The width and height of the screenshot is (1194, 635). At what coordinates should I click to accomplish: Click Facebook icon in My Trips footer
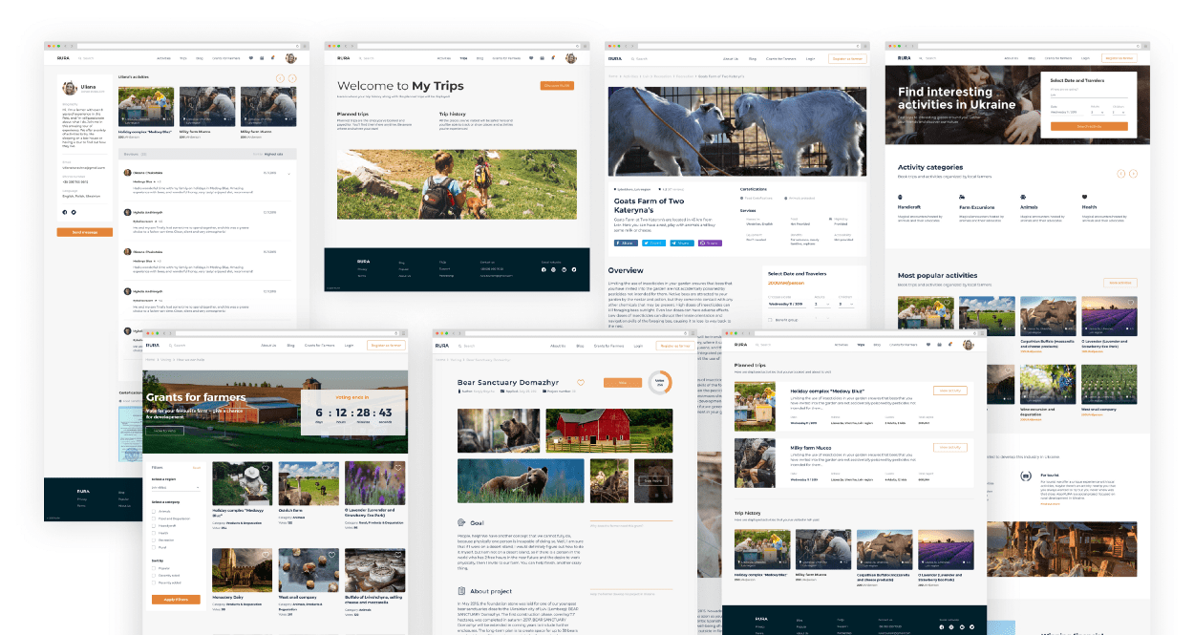[x=544, y=270]
